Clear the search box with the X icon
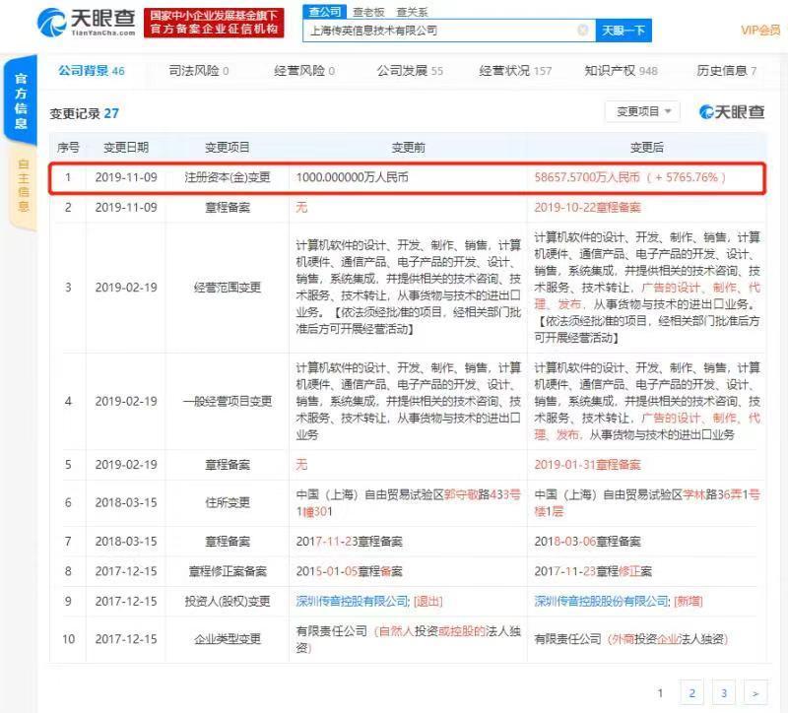The height and width of the screenshot is (713, 788). pyautogui.click(x=582, y=31)
